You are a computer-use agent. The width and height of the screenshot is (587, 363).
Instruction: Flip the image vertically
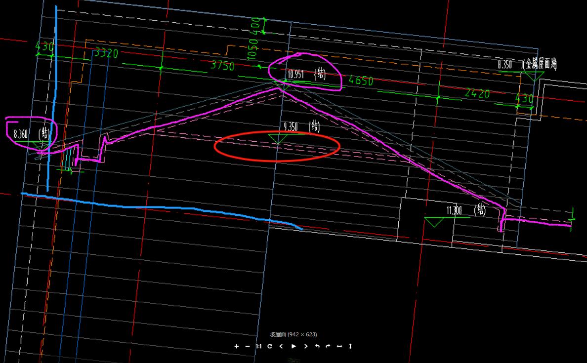point(350,346)
